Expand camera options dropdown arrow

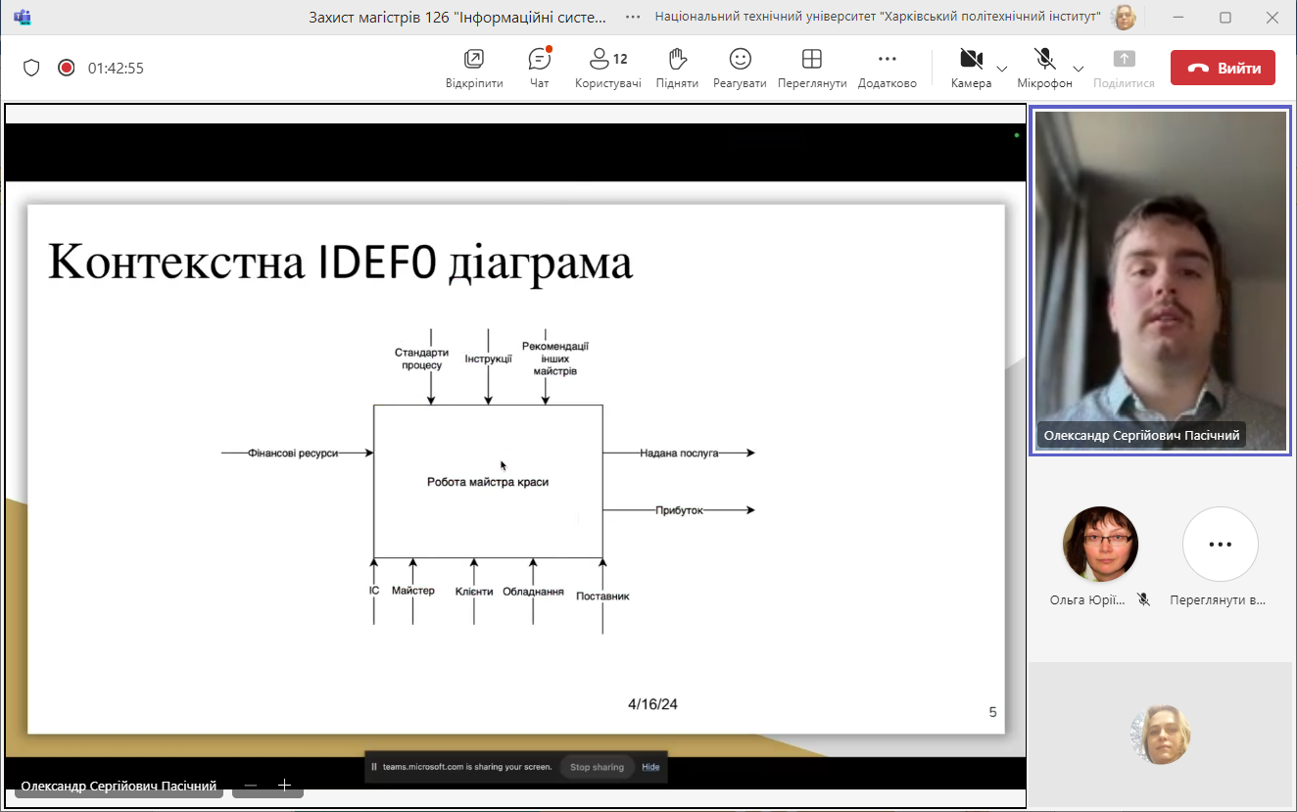[1002, 69]
